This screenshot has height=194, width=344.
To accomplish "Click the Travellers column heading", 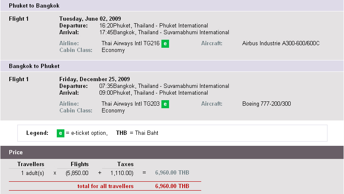I will [x=31, y=164].
